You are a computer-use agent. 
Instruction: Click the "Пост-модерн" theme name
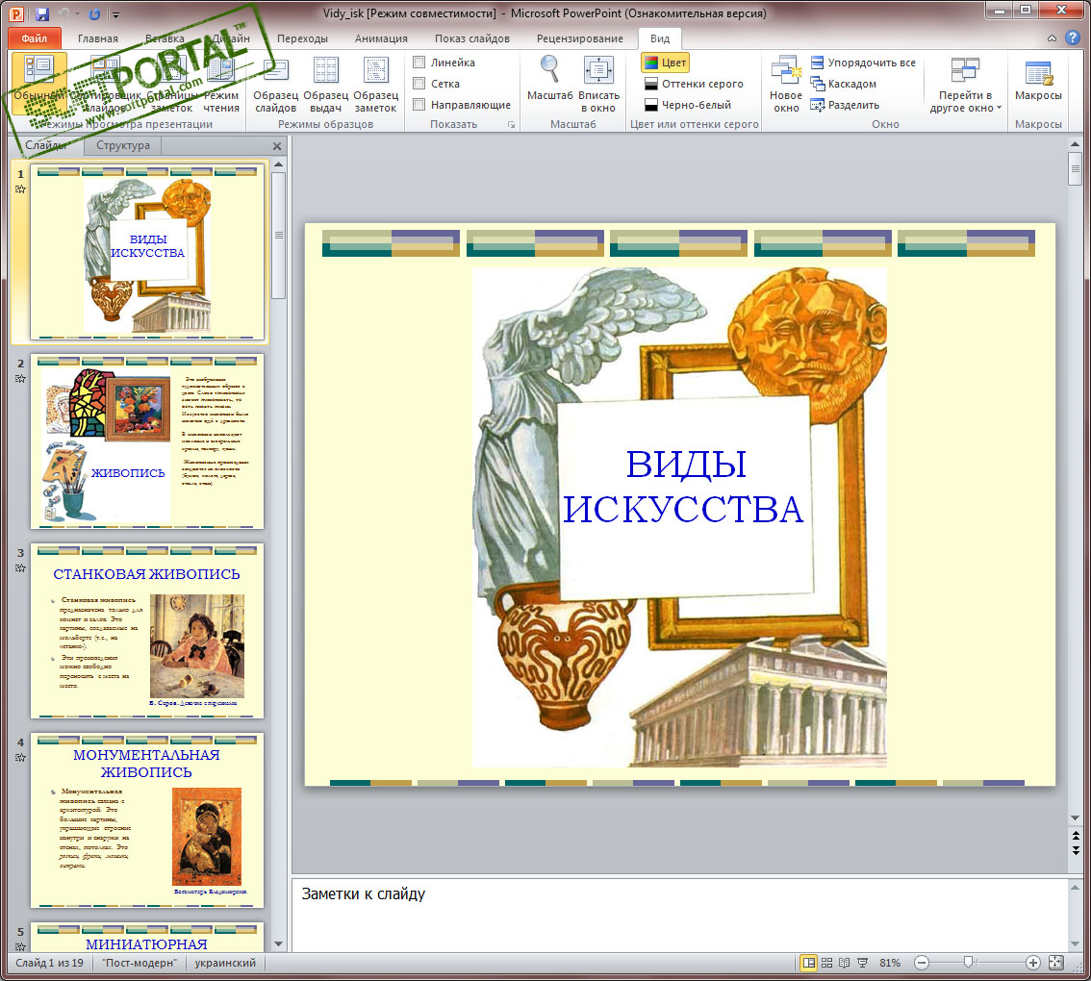[x=140, y=963]
